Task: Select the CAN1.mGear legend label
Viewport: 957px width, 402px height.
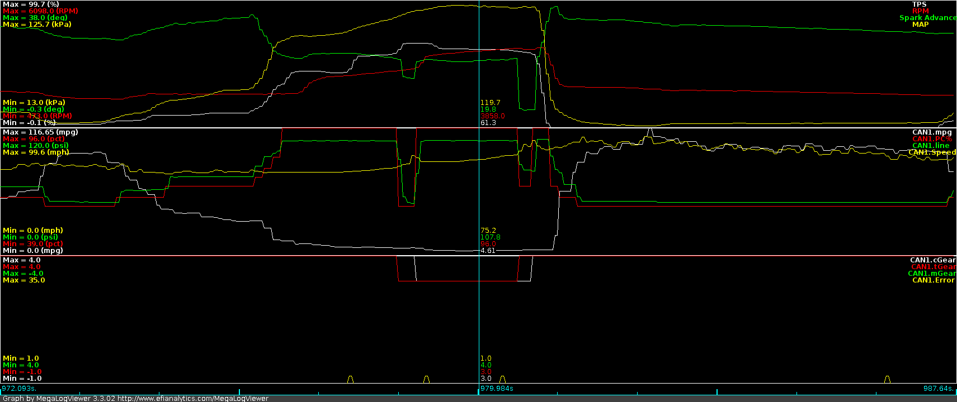Action: click(931, 274)
